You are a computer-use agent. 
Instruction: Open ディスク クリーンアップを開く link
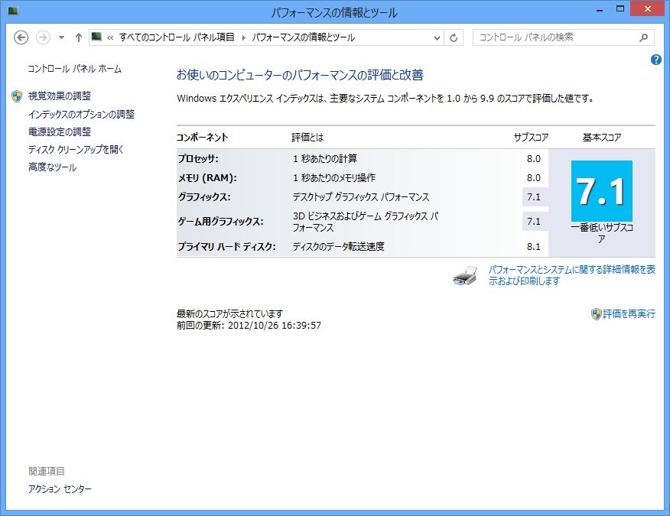pos(76,150)
